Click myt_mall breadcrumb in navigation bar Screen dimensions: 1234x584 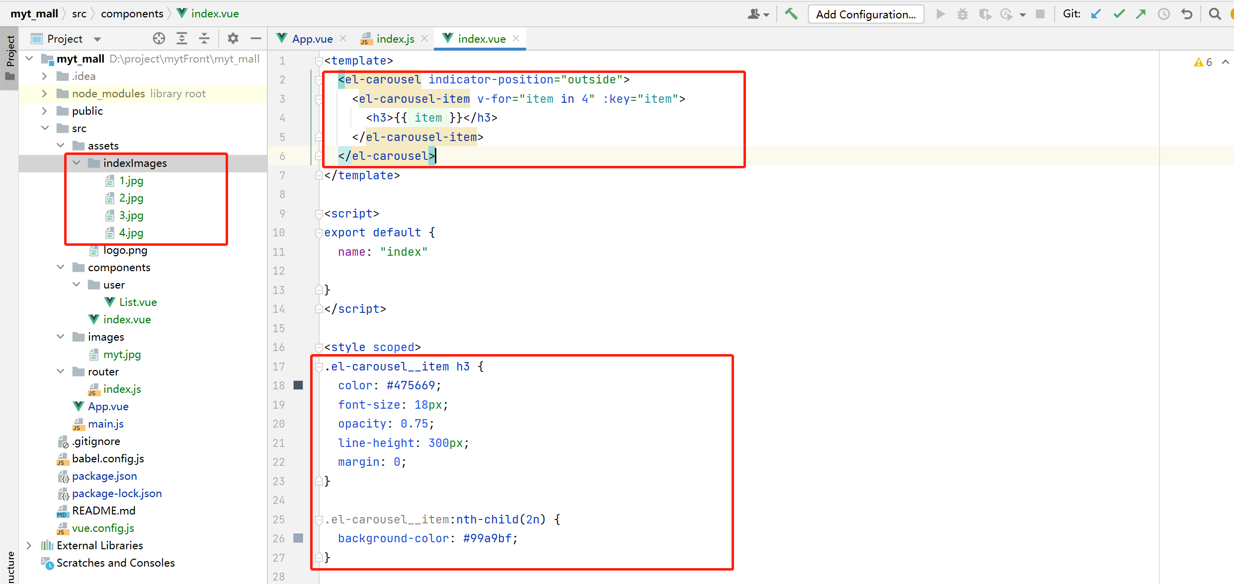click(34, 13)
